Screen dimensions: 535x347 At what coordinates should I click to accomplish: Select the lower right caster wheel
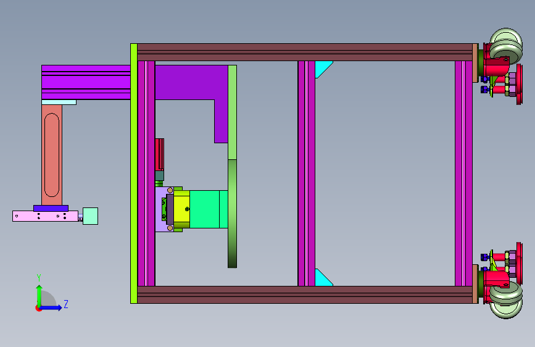point(506,301)
